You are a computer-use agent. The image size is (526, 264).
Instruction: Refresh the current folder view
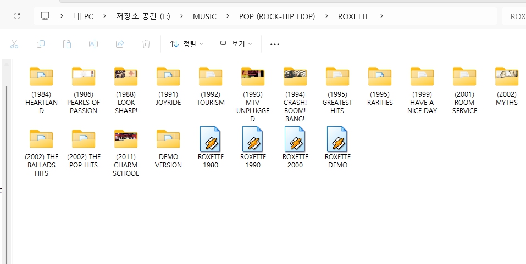pyautogui.click(x=17, y=16)
